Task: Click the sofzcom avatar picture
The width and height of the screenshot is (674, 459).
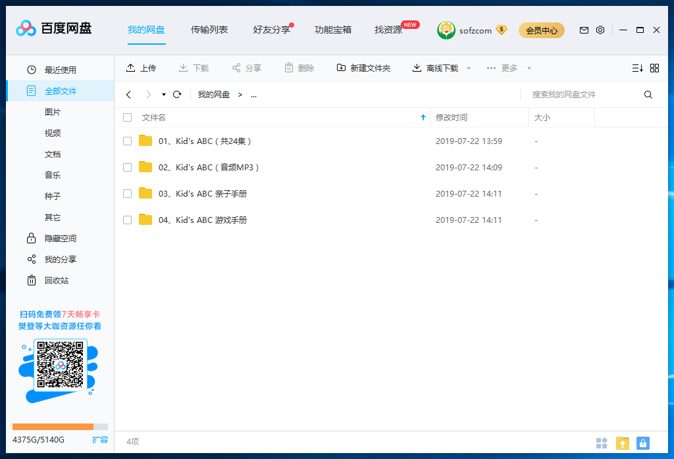Action: click(x=446, y=30)
